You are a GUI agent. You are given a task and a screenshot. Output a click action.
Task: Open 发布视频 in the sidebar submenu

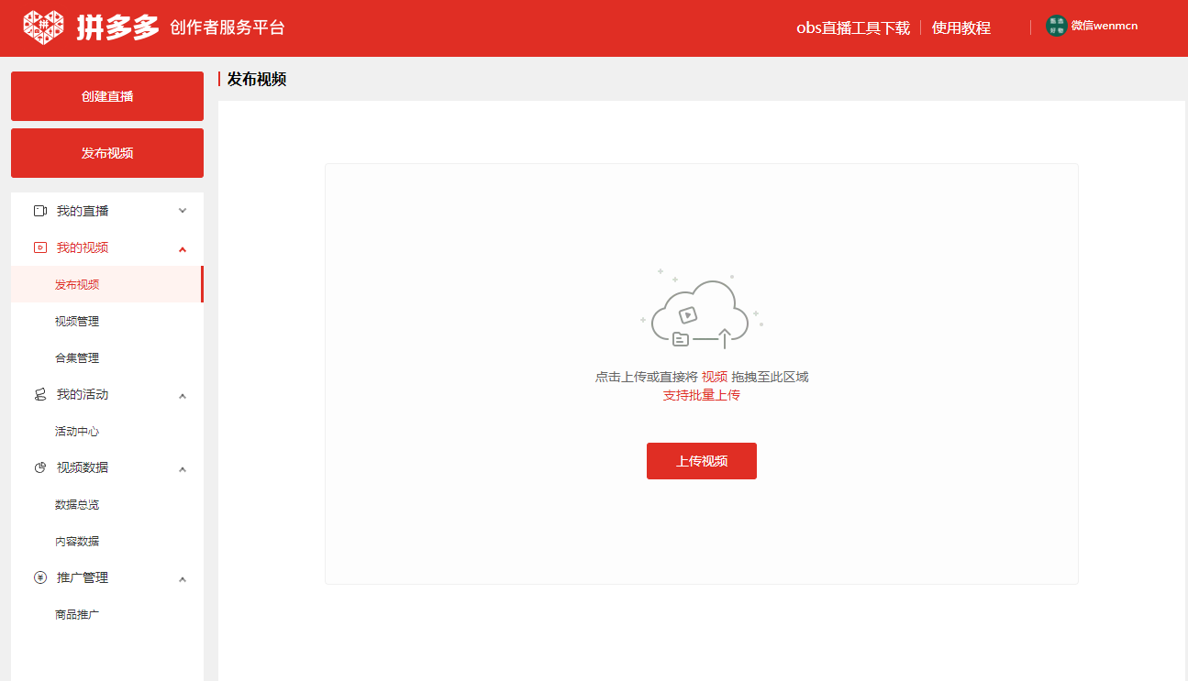pyautogui.click(x=107, y=284)
